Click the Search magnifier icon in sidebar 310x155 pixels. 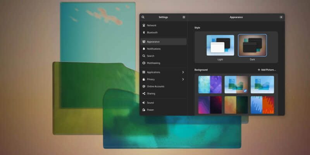pos(144,56)
